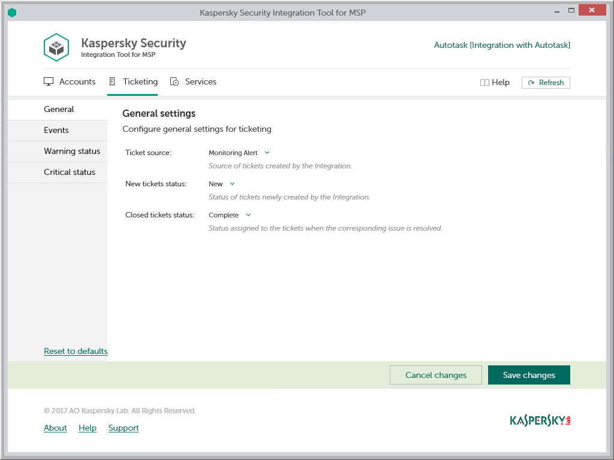Refresh the integration data
This screenshot has width=614, height=460.
click(546, 83)
